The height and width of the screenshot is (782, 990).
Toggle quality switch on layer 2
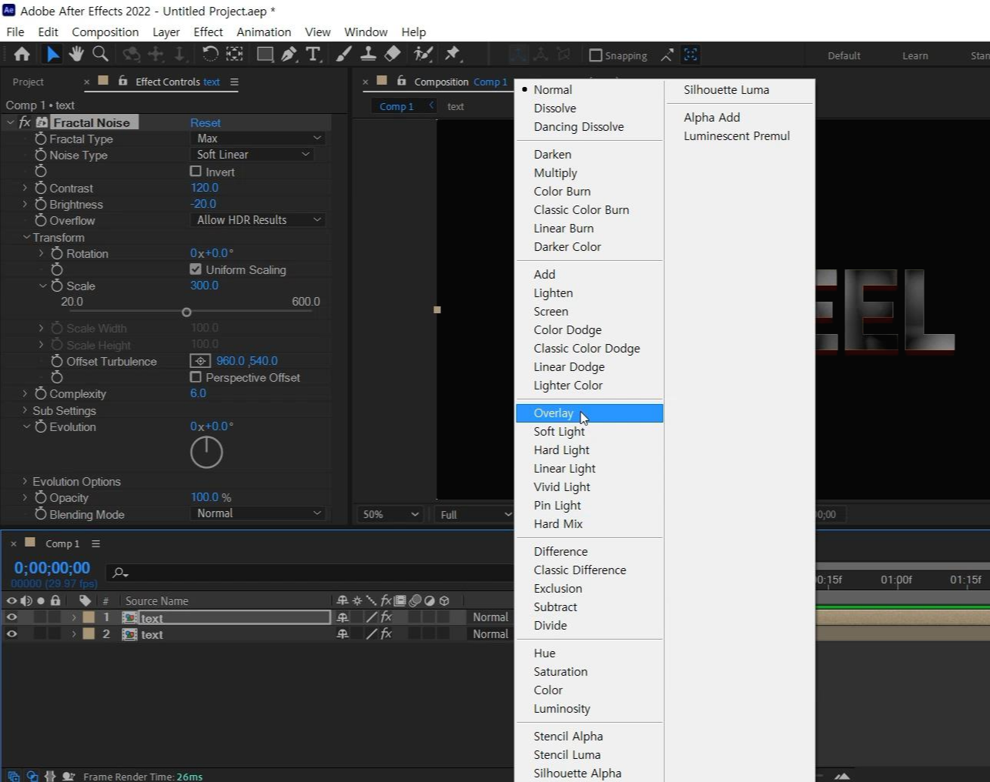pyautogui.click(x=372, y=634)
